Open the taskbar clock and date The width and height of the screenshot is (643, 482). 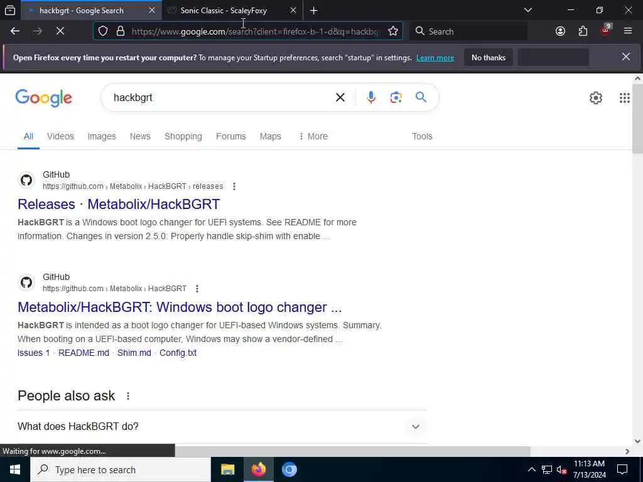[589, 469]
